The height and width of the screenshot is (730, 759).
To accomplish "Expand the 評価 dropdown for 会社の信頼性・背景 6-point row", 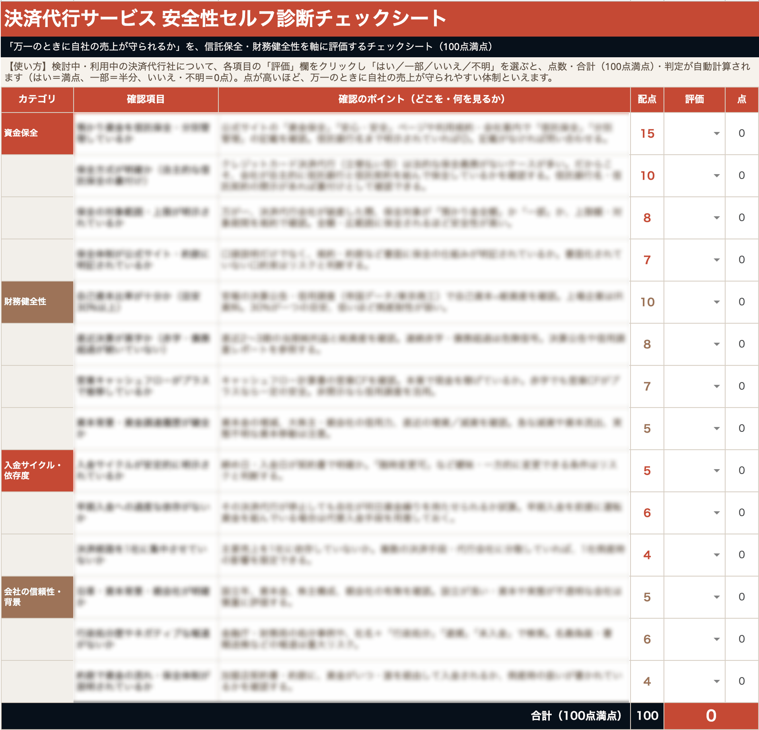I will 716,639.
